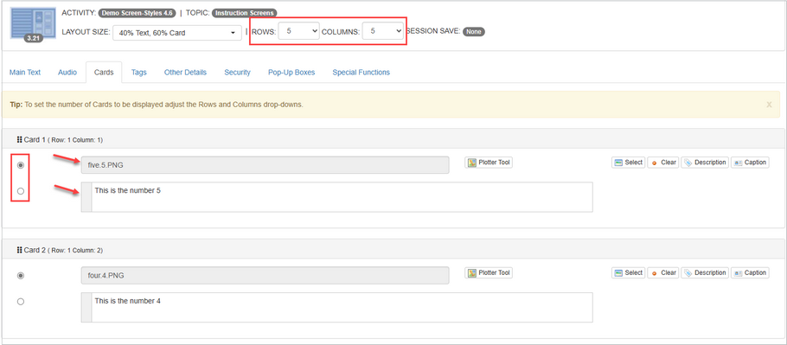
Task: Click the Session Save None badge
Action: coord(473,32)
